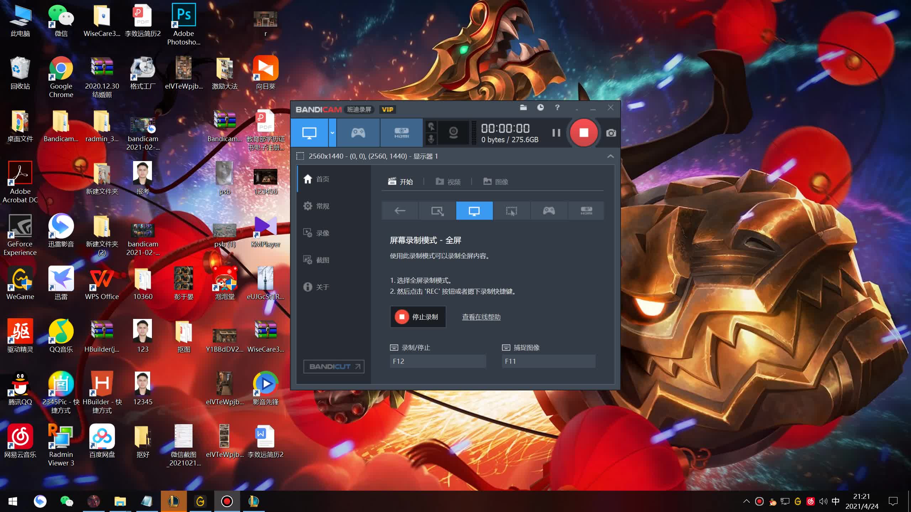Switch to the 视频 tab
This screenshot has height=512, width=911.
(448, 182)
